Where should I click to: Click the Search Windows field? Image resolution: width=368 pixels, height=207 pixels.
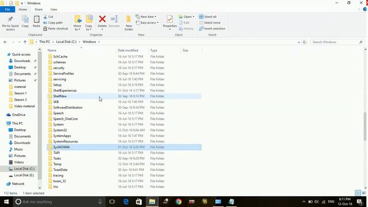(x=338, y=42)
